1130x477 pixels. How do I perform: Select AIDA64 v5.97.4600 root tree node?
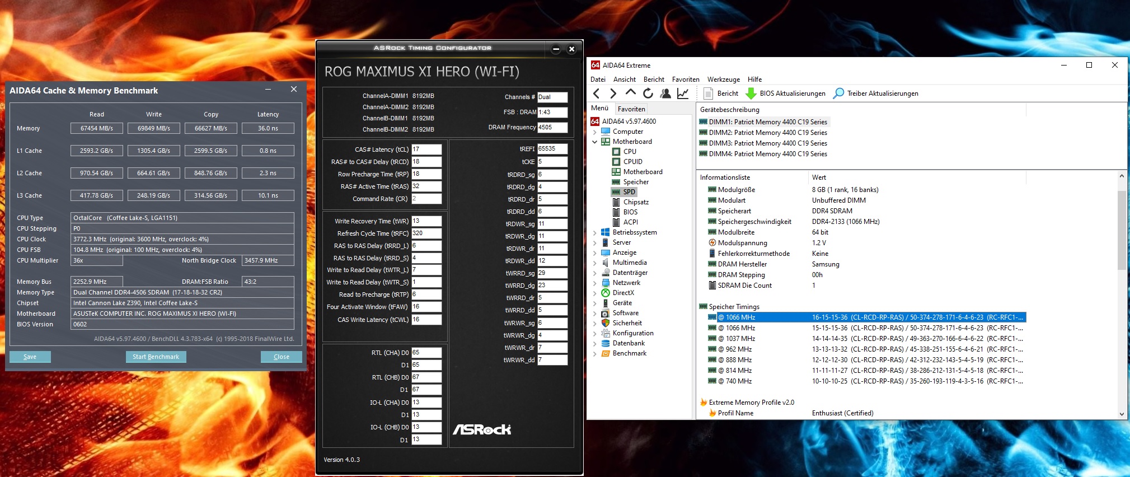pos(629,121)
